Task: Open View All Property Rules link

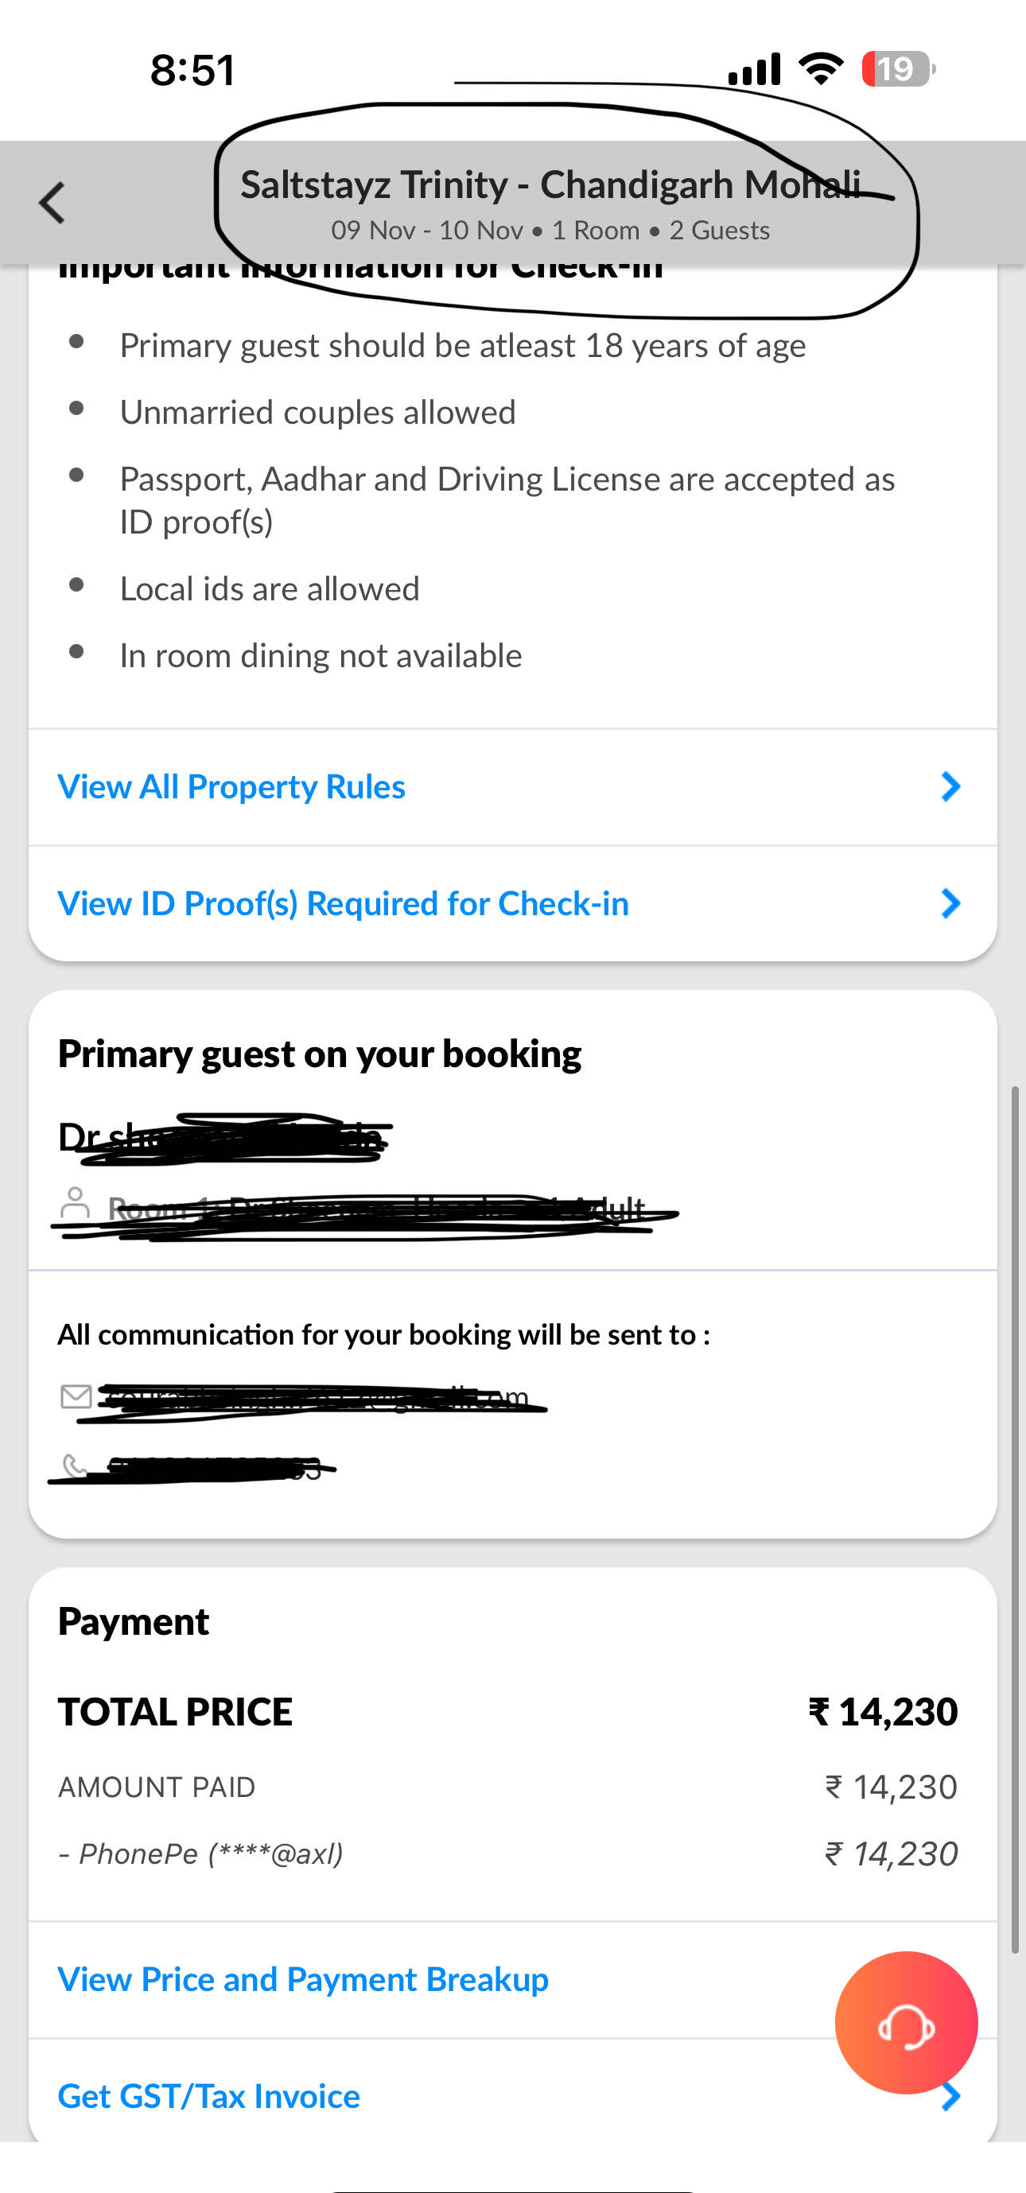Action: (231, 786)
